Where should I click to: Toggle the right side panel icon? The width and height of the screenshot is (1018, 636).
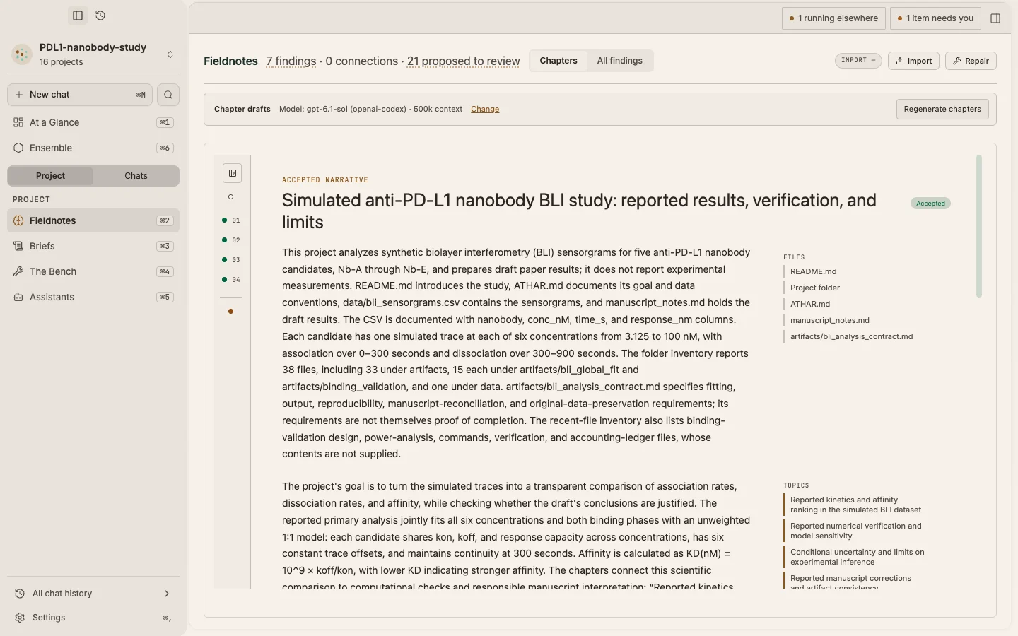(x=995, y=18)
